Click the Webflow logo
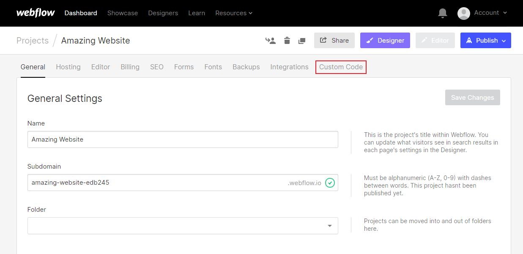The height and width of the screenshot is (254, 523). tap(36, 13)
